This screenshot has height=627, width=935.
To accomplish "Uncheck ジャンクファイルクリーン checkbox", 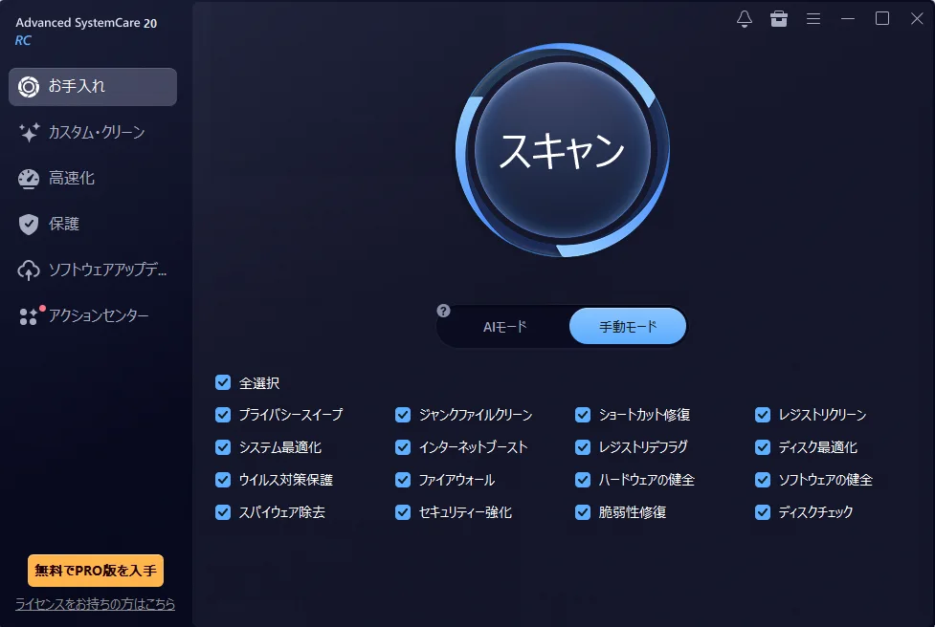I will click(403, 415).
